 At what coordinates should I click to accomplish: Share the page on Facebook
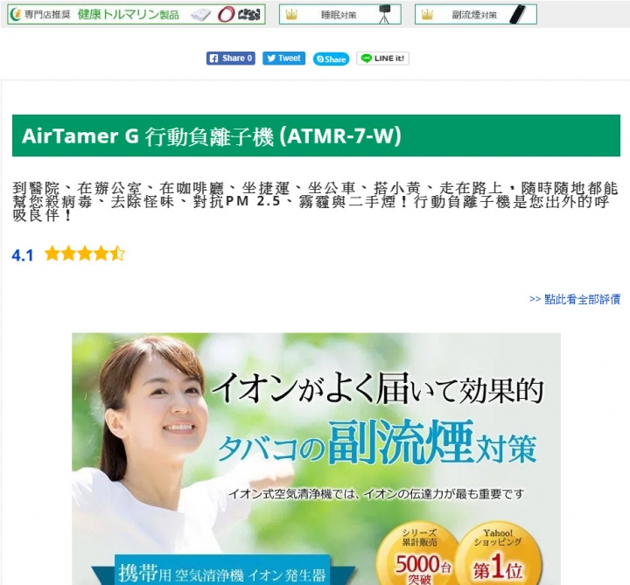pos(231,59)
